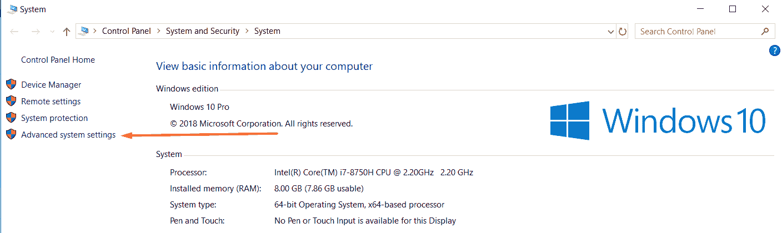Open the Device Manager link
Screen dimensions: 782x233
51,85
